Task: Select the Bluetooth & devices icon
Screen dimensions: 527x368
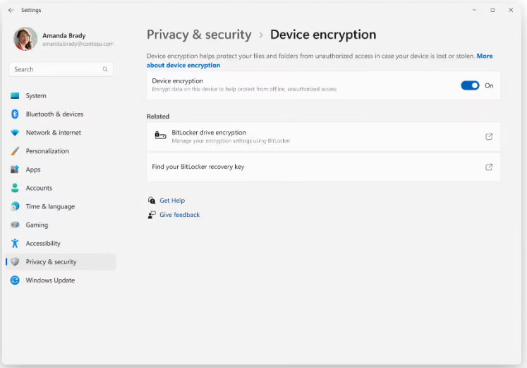Action: click(x=15, y=114)
